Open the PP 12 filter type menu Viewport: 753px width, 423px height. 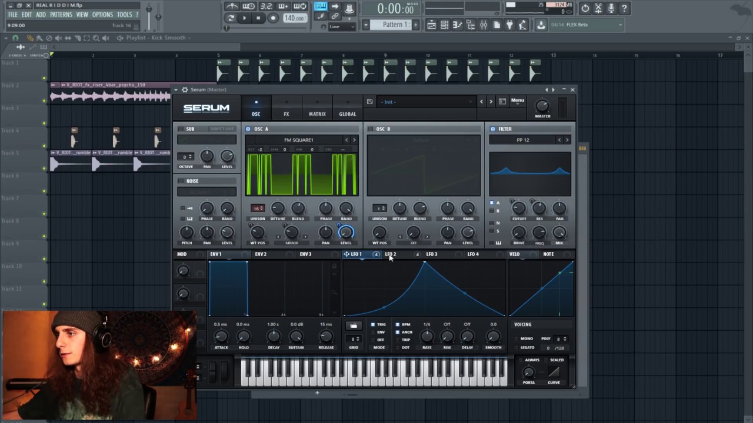pos(522,140)
